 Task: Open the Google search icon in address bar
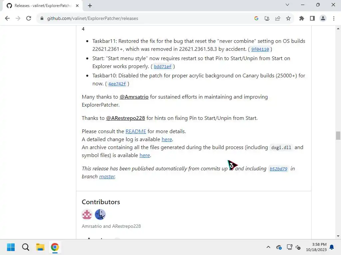pos(256,19)
